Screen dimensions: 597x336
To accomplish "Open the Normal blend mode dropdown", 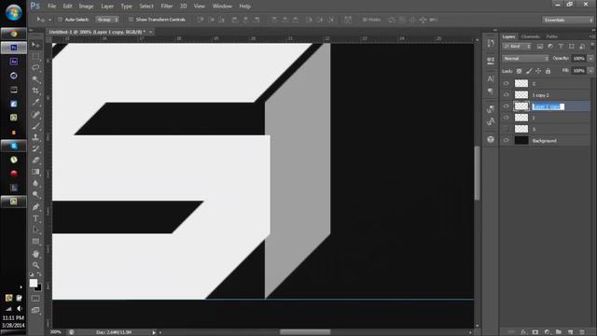I will coord(526,58).
